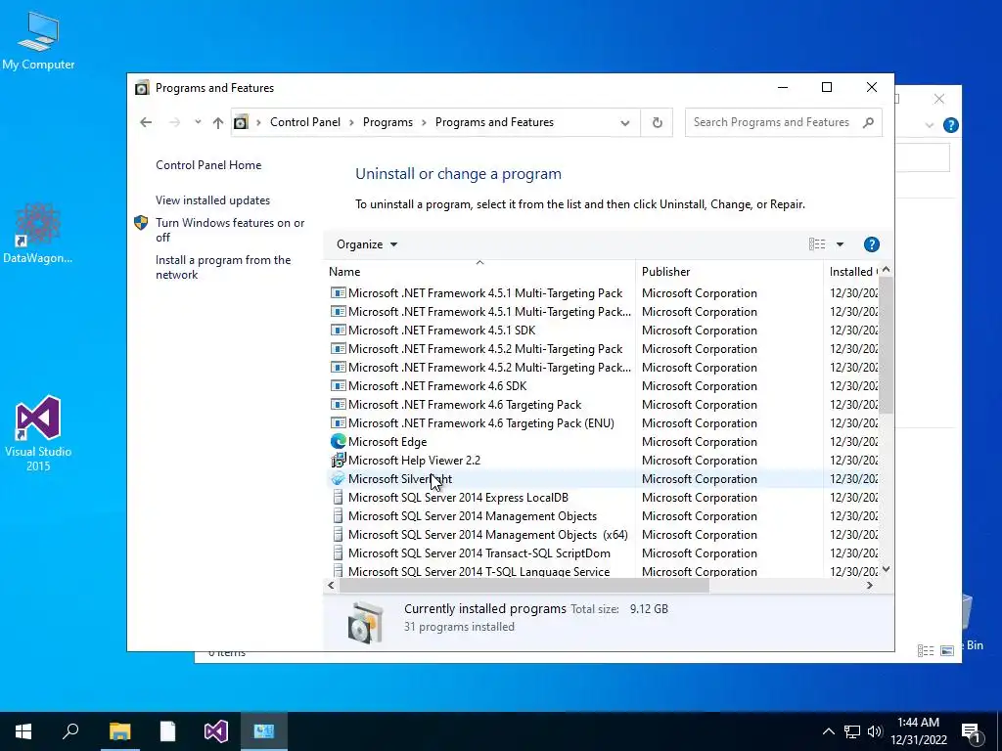Click the horizontal scrollbar left arrow
The image size is (1002, 751).
click(x=331, y=585)
